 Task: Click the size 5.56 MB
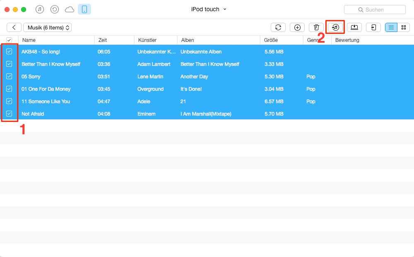[x=274, y=52]
